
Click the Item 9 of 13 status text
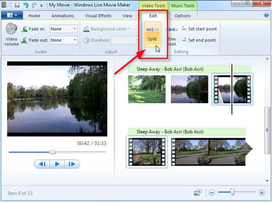coord(20,193)
